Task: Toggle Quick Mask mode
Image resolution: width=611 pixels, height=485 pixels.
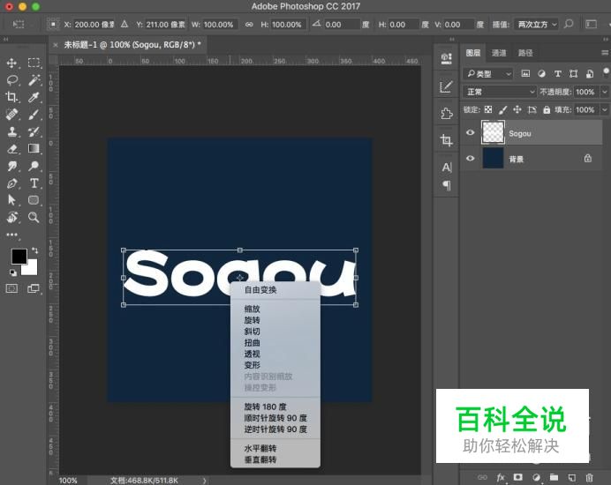Action: pyautogui.click(x=11, y=288)
